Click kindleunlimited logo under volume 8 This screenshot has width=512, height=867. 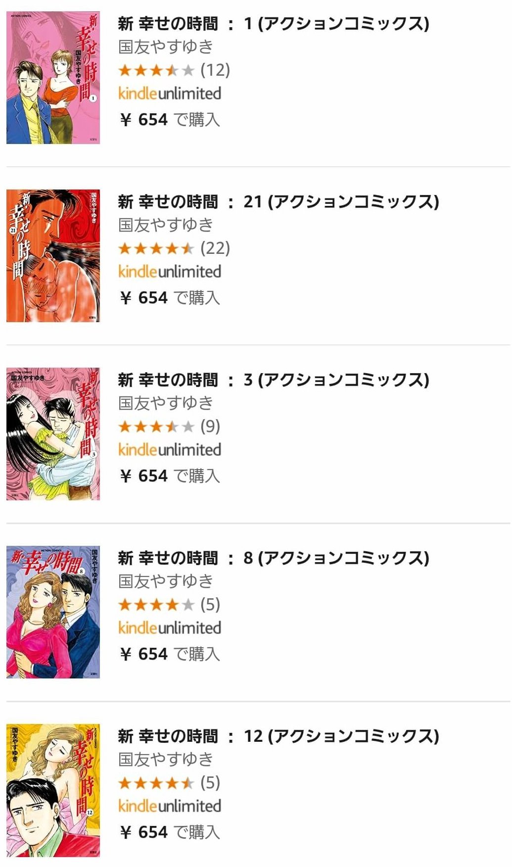[x=169, y=628]
